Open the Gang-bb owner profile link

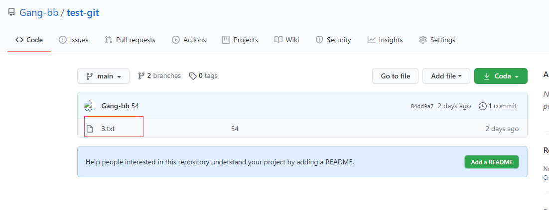click(38, 13)
